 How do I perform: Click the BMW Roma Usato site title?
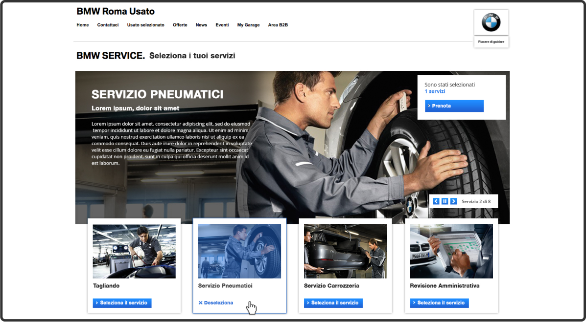point(116,12)
